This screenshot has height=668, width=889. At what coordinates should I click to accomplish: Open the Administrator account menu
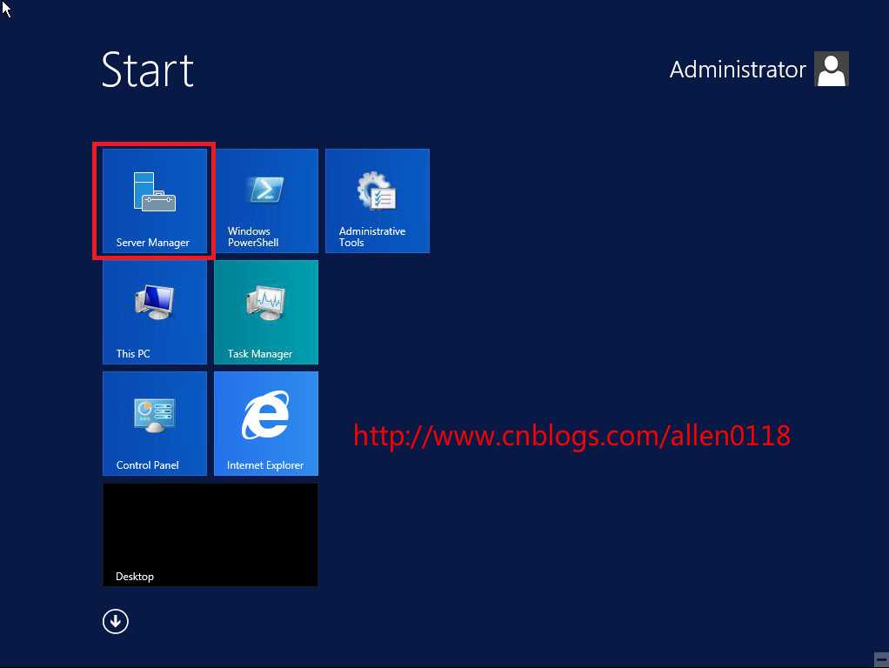(x=759, y=70)
